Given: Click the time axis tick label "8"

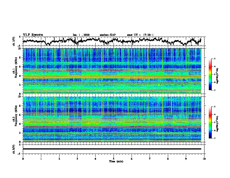Looking at the screenshot, I should coord(168,159).
